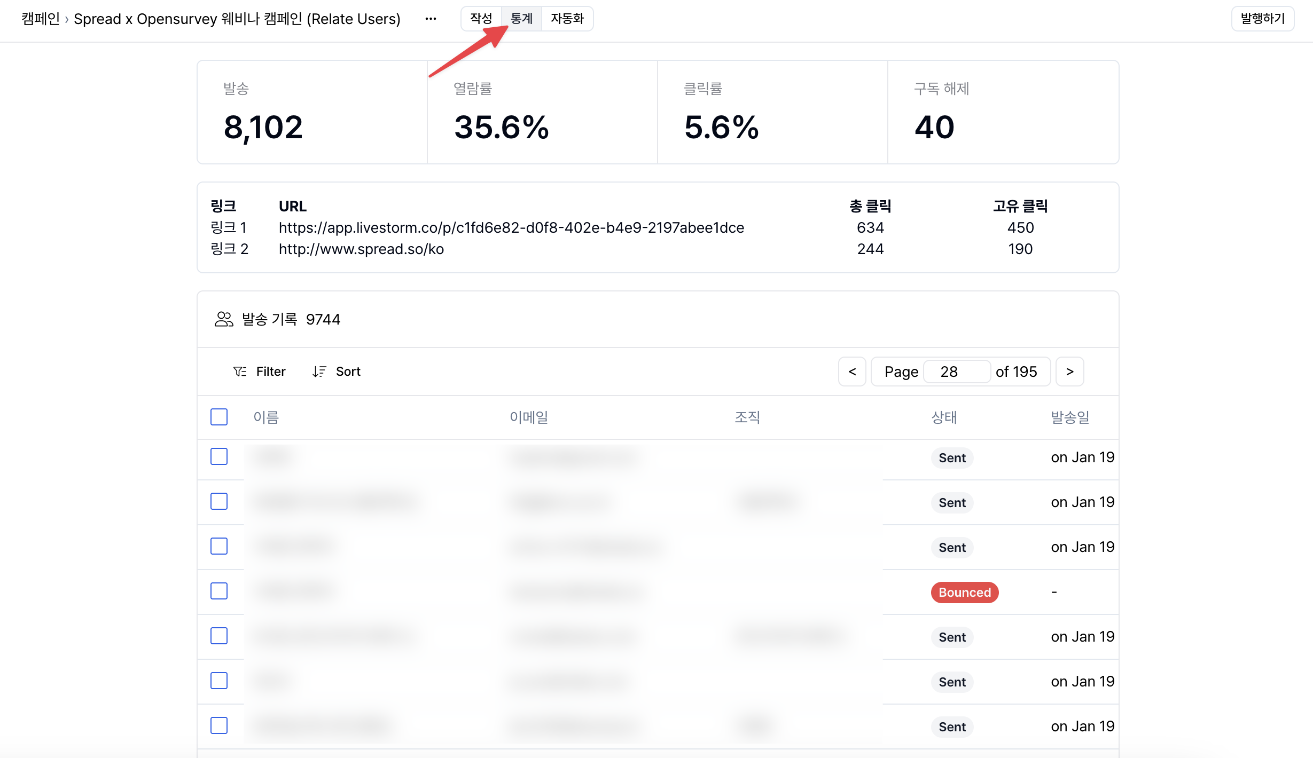
Task: Go to next page with right chevron
Action: 1069,371
